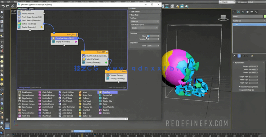
Task: Open the Test TRUE if age is dropdown
Action: tap(145, 28)
